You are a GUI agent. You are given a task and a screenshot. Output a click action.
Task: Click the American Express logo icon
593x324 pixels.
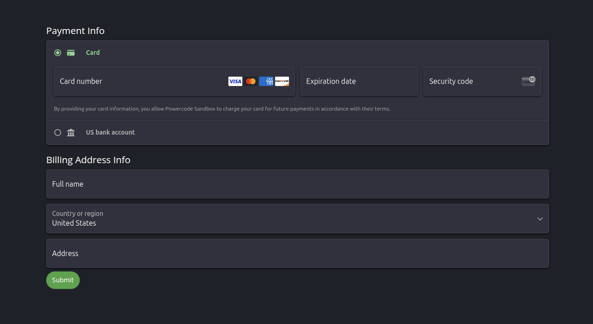click(x=266, y=81)
